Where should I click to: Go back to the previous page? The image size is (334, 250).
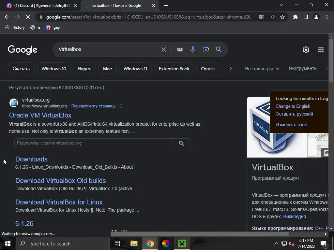(x=7, y=17)
